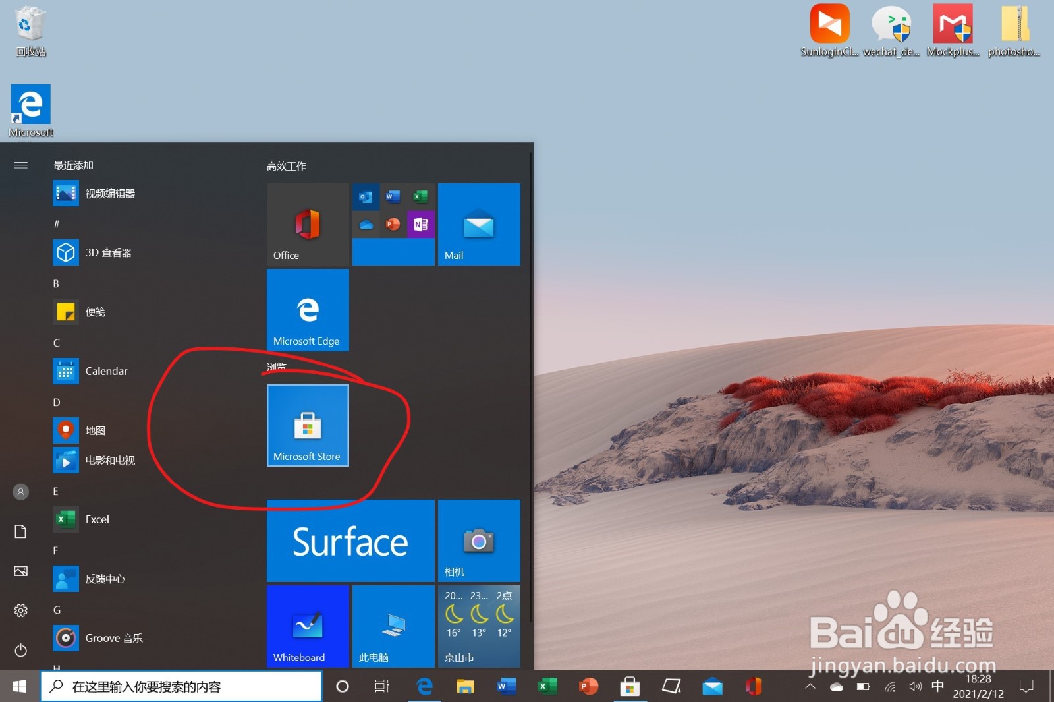Open the Microsoft Store tile

(x=308, y=425)
